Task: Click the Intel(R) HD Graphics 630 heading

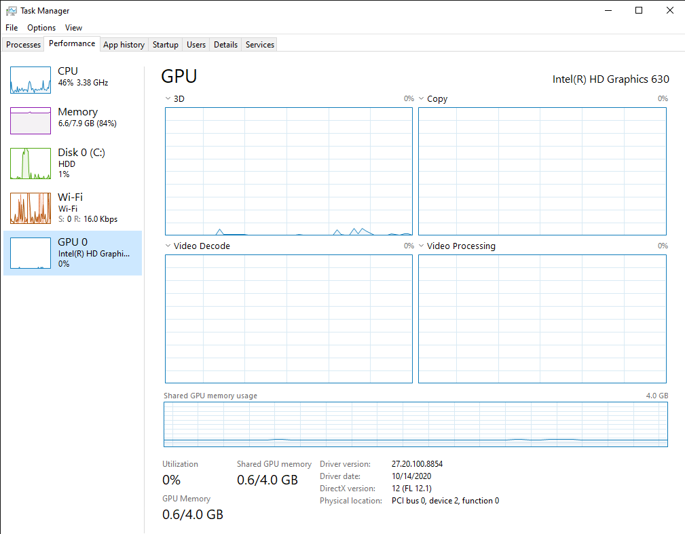Action: 611,79
